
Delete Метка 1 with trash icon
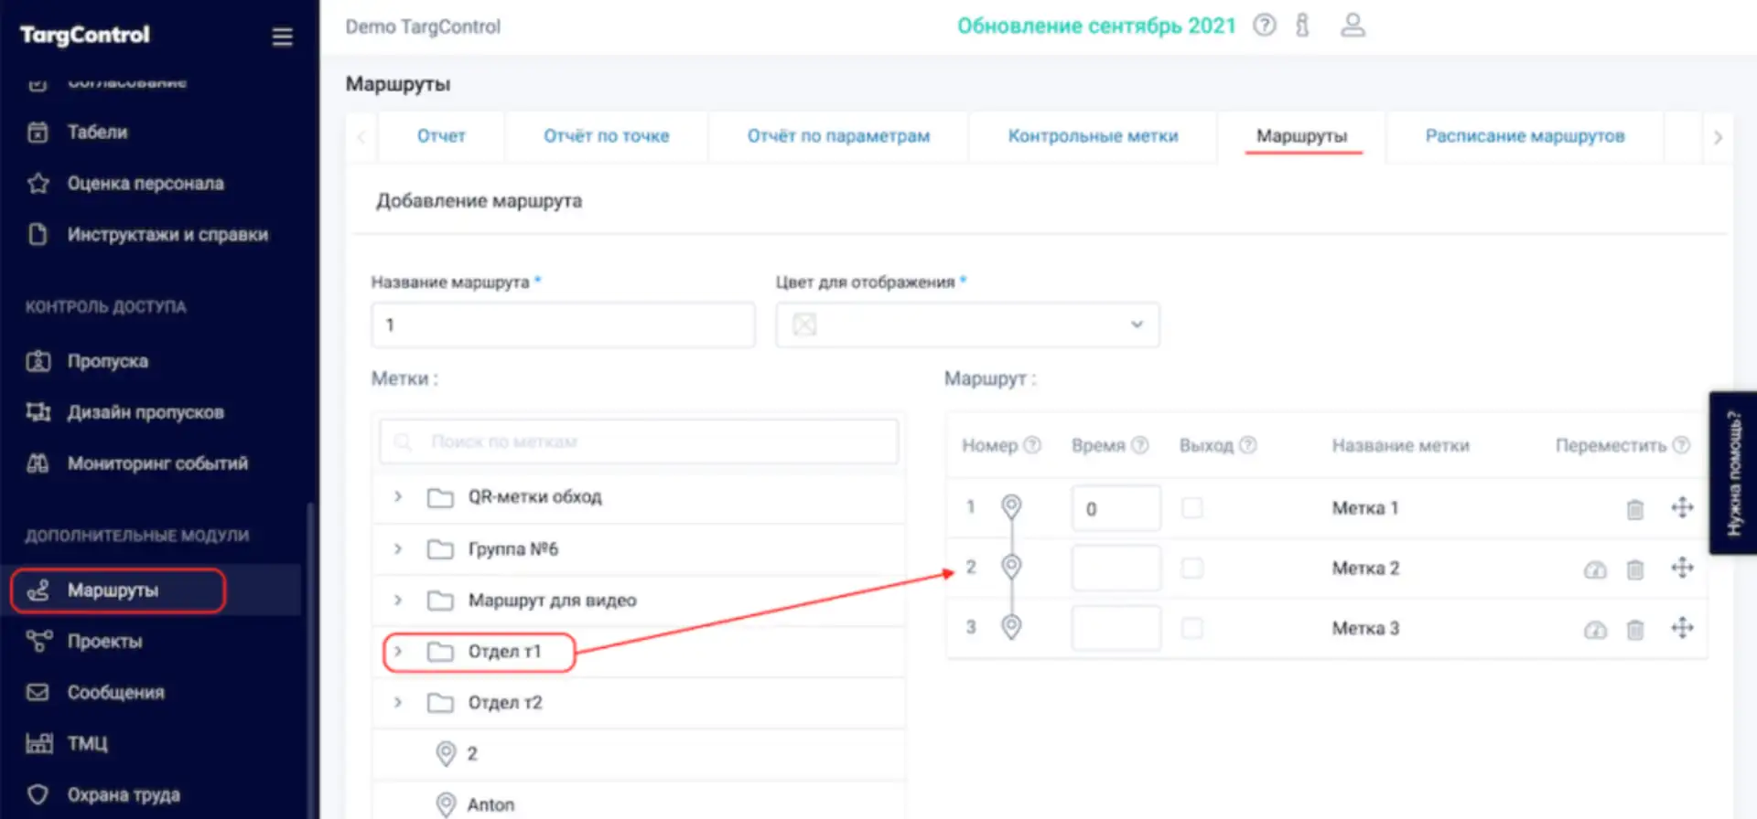(1635, 509)
